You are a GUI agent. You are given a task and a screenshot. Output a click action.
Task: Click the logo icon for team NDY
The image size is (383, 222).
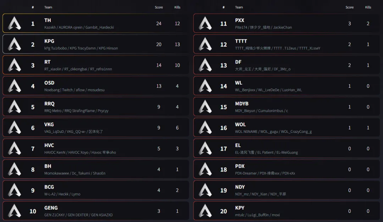tap(205, 190)
